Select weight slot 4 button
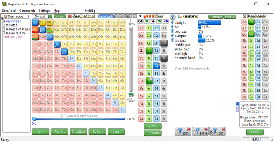 (130, 16)
